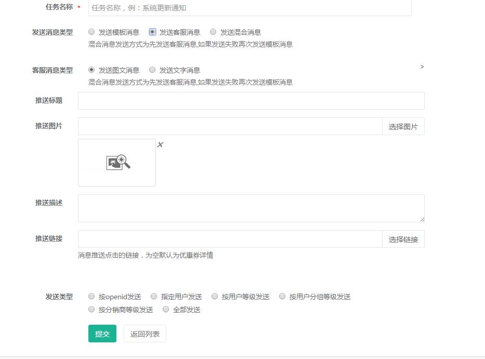Pick 按用户等级发送 radio button
Screen dimensions: 485x359
pos(215,297)
